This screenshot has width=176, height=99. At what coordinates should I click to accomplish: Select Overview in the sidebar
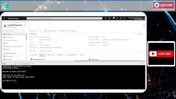click(x=14, y=34)
